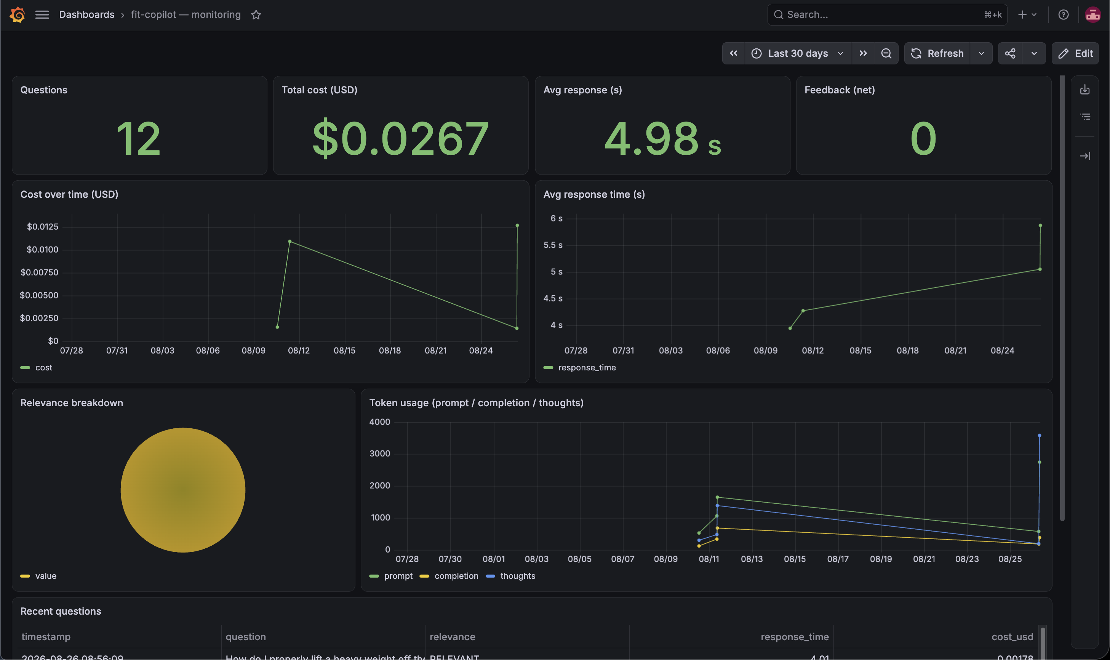Click the search magnifier icon
1110x660 pixels.
click(778, 15)
